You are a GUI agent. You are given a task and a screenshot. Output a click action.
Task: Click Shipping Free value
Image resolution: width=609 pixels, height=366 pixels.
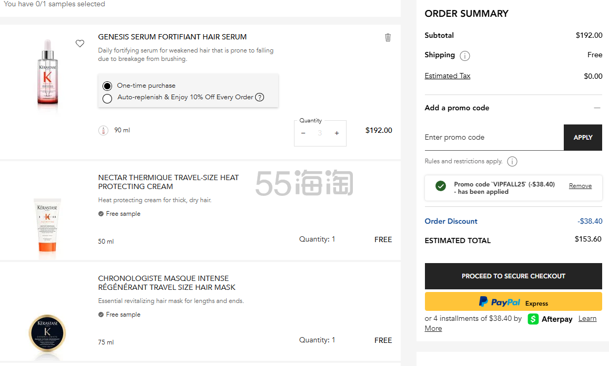(x=595, y=55)
